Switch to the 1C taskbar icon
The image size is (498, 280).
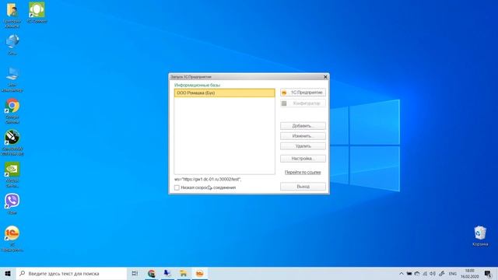click(199, 273)
